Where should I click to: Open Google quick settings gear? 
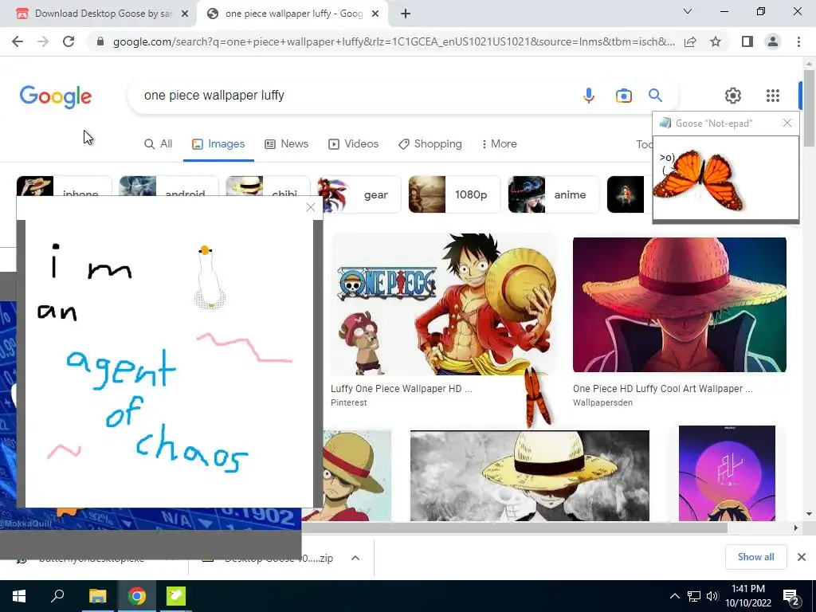pyautogui.click(x=733, y=96)
